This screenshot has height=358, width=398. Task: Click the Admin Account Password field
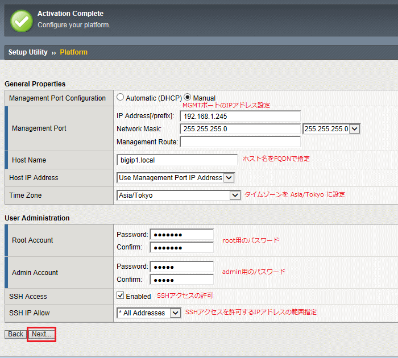(181, 267)
